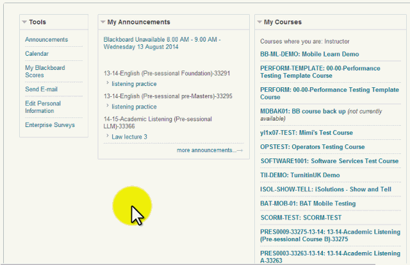Open OPSTEST Operators Testing Course
This screenshot has width=410, height=265.
coord(312,147)
